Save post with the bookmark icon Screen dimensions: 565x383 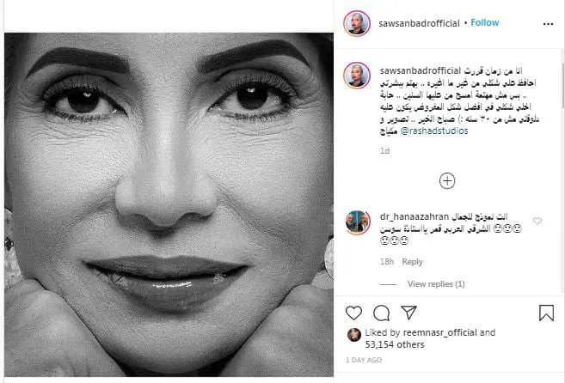tap(546, 313)
